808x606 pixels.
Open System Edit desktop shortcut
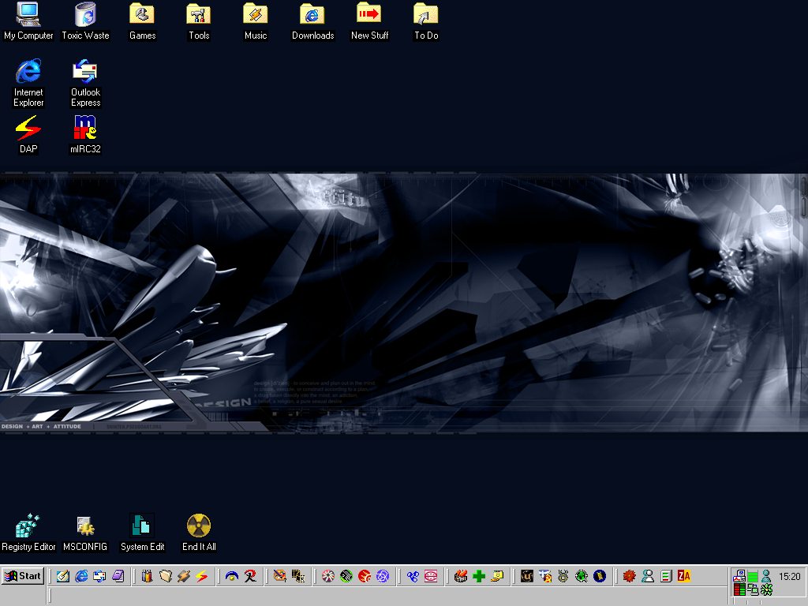tap(142, 526)
